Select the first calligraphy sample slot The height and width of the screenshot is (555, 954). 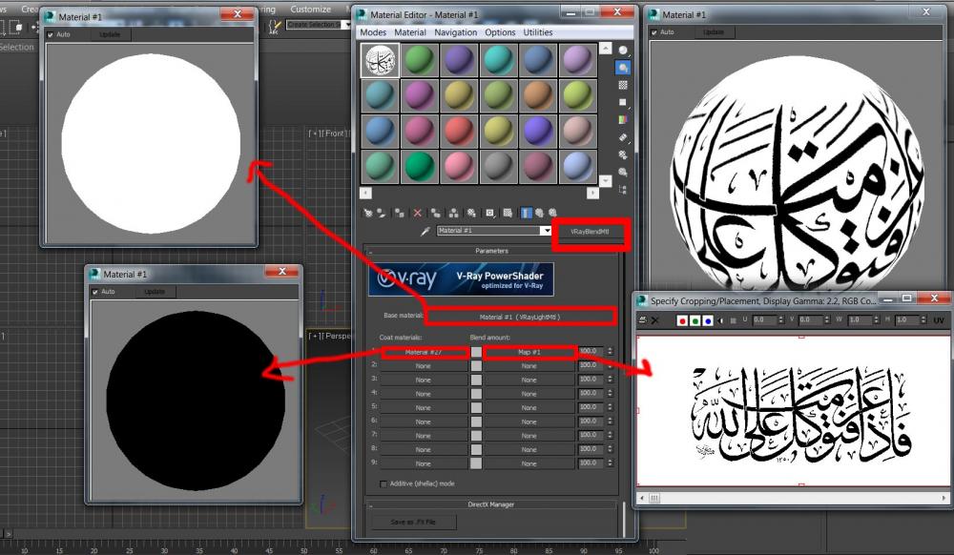tap(381, 60)
